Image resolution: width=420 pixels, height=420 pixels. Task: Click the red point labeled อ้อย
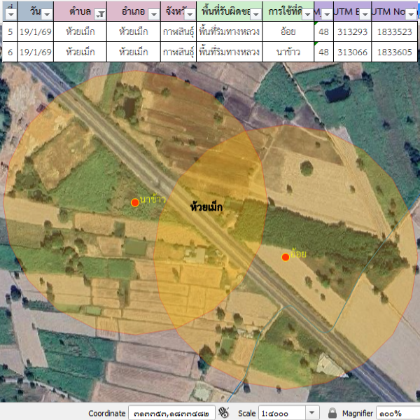286,257
